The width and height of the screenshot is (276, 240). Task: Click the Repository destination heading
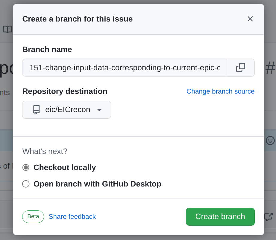click(65, 91)
